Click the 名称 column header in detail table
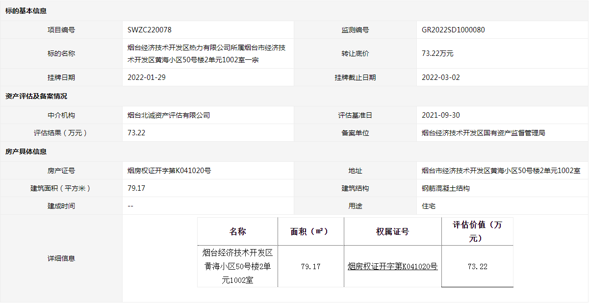Image resolution: width=589 pixels, height=303 pixels. [x=237, y=231]
